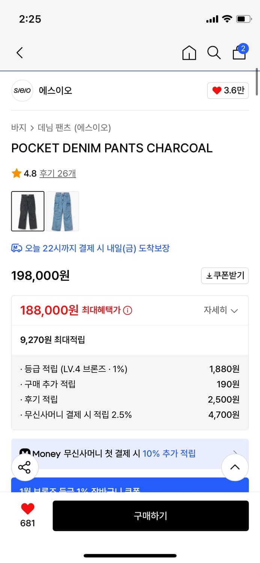Open the share icon at bottom left
This screenshot has height=563, width=260.
pyautogui.click(x=25, y=467)
